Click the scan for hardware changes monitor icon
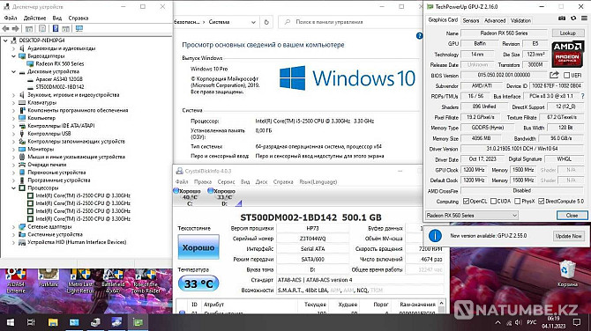591x331 pixels. tap(79, 28)
